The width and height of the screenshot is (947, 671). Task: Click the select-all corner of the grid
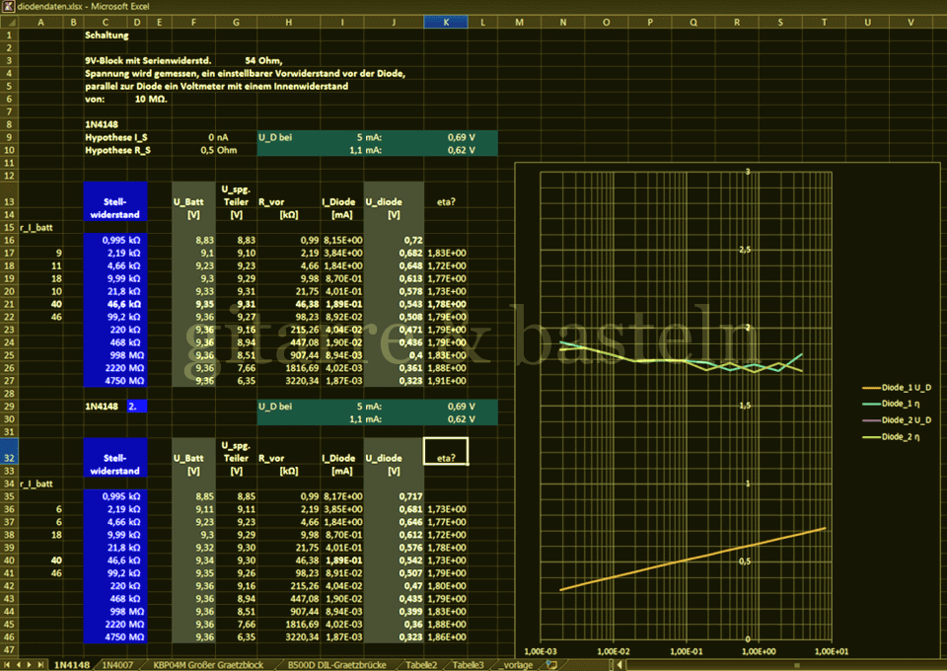[9, 23]
